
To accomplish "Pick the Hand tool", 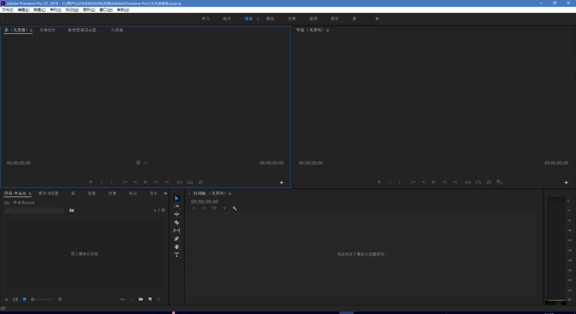I will point(177,247).
